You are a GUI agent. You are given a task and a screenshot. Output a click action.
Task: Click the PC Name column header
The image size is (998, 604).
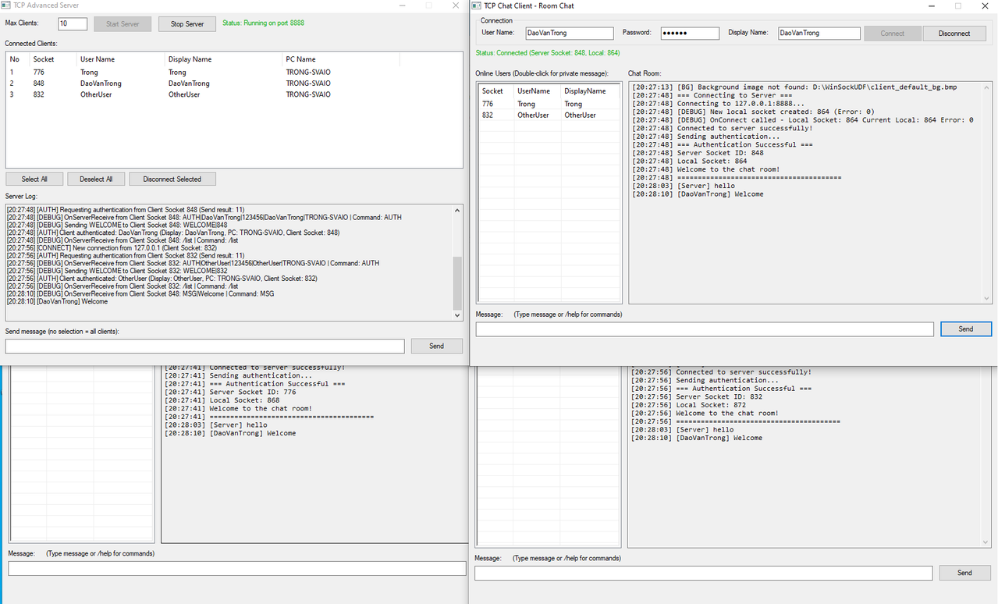click(x=341, y=59)
